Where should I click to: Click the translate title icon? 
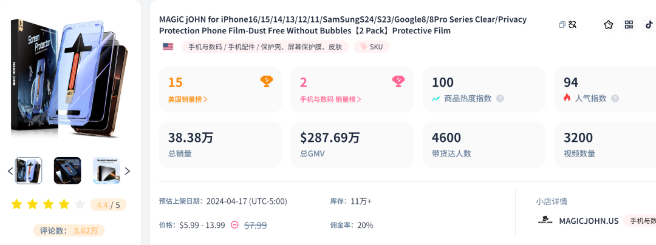point(572,25)
